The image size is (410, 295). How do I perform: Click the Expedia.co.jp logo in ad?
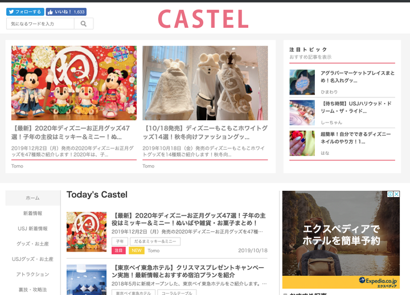coord(378,282)
